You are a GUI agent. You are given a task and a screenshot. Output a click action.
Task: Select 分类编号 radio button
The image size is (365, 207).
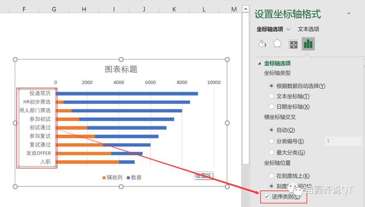[271, 141]
